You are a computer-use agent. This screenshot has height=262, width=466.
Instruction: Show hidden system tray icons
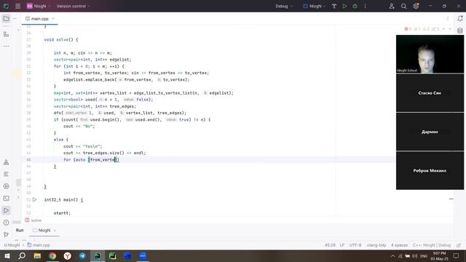click(x=393, y=255)
